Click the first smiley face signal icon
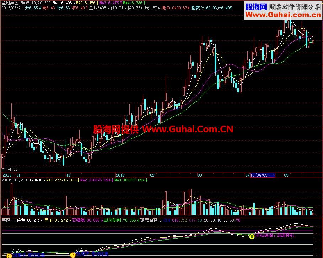The height and width of the screenshot is (258, 323). (x=9, y=256)
